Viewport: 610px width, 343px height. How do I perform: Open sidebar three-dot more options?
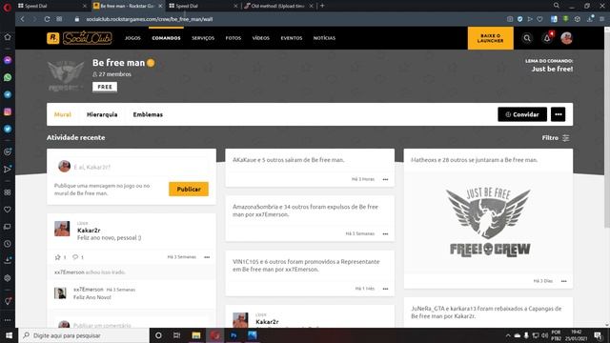[8, 320]
